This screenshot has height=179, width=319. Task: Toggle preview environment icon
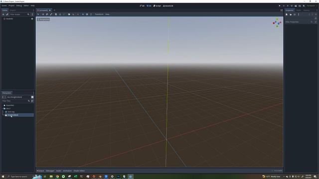(87, 14)
